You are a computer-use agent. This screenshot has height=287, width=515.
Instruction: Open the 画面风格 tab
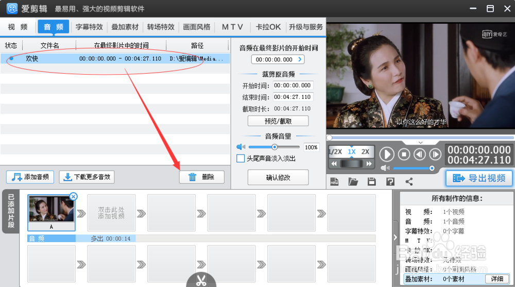196,27
